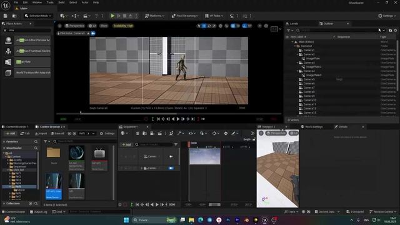Click Add in Content Browser 2

coord(11,133)
